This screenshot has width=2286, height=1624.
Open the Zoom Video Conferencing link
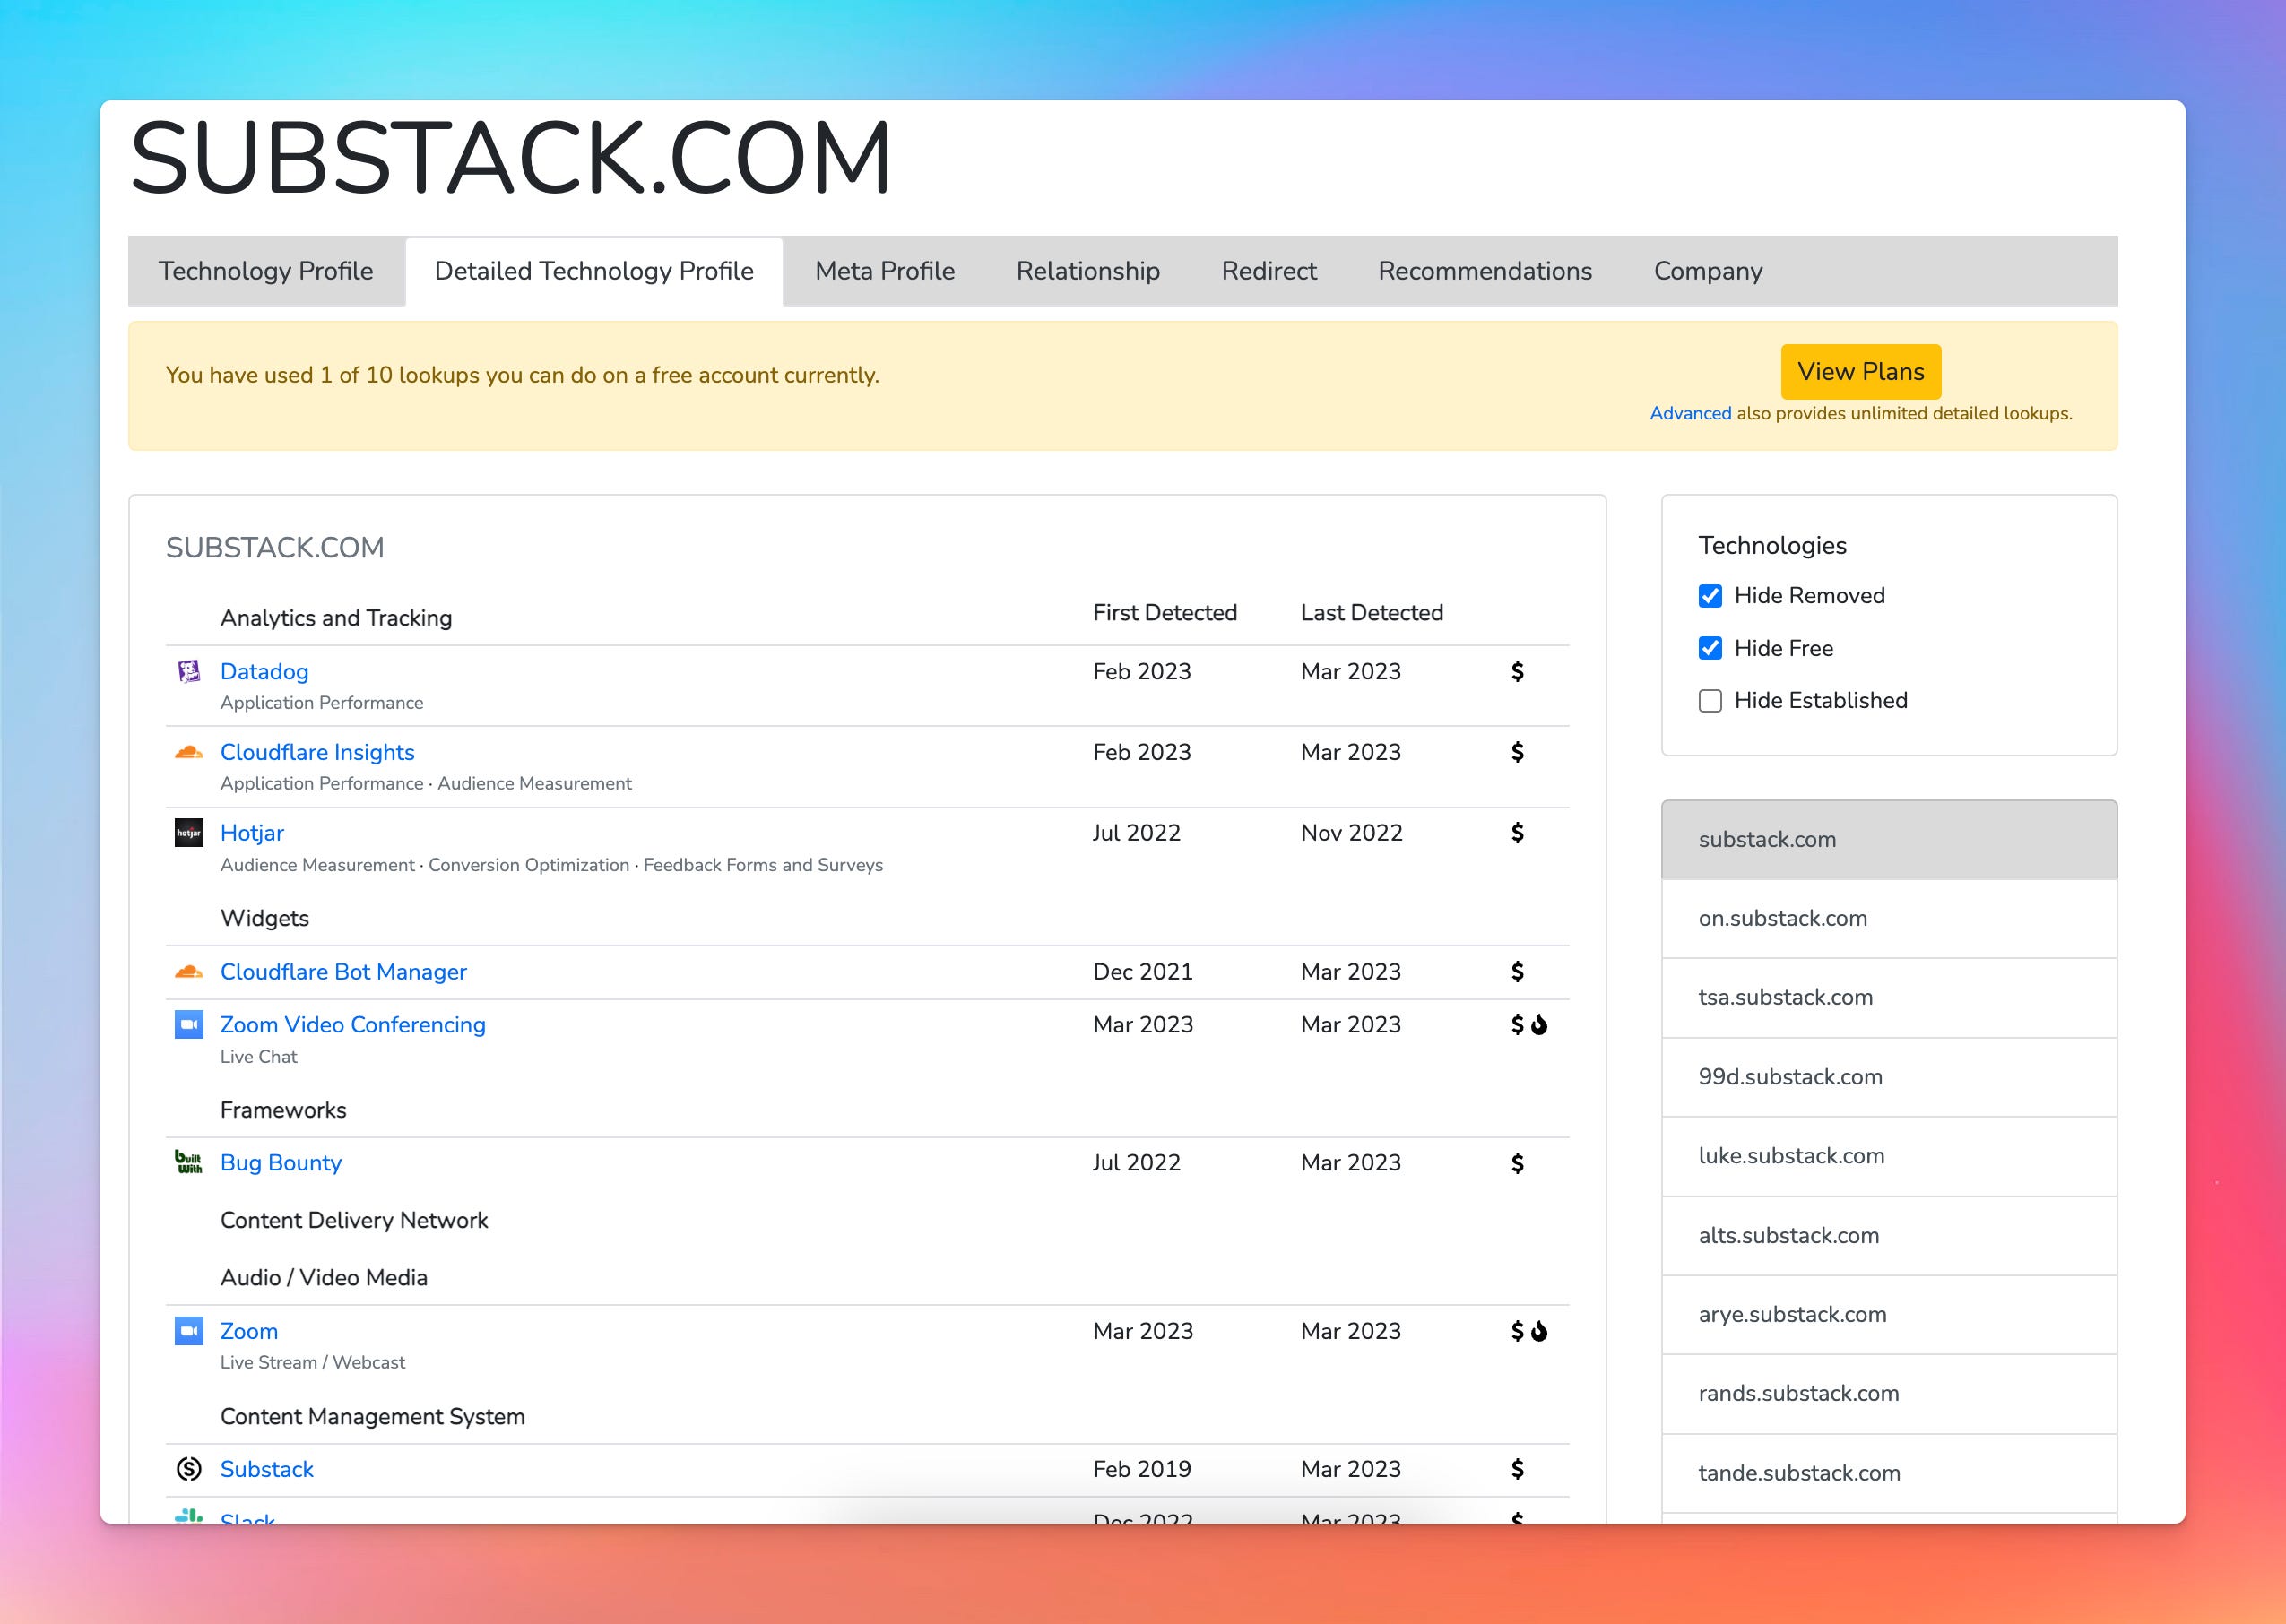coord(353,1025)
